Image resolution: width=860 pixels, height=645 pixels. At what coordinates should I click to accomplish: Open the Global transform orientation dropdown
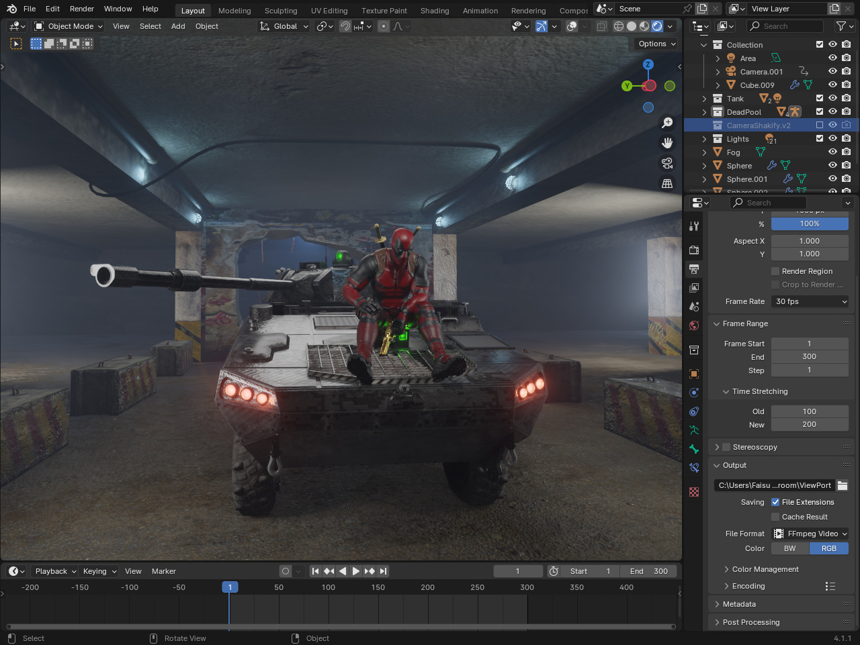(284, 26)
